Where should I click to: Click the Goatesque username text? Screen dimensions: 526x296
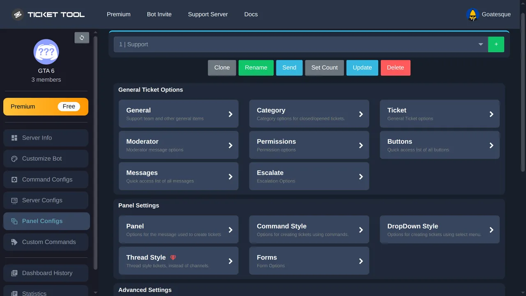pyautogui.click(x=496, y=14)
